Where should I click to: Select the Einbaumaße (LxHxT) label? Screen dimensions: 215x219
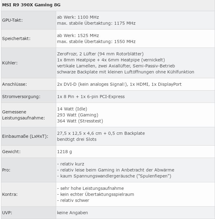click(x=25, y=136)
